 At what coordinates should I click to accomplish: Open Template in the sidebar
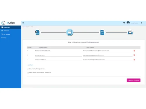11,31
